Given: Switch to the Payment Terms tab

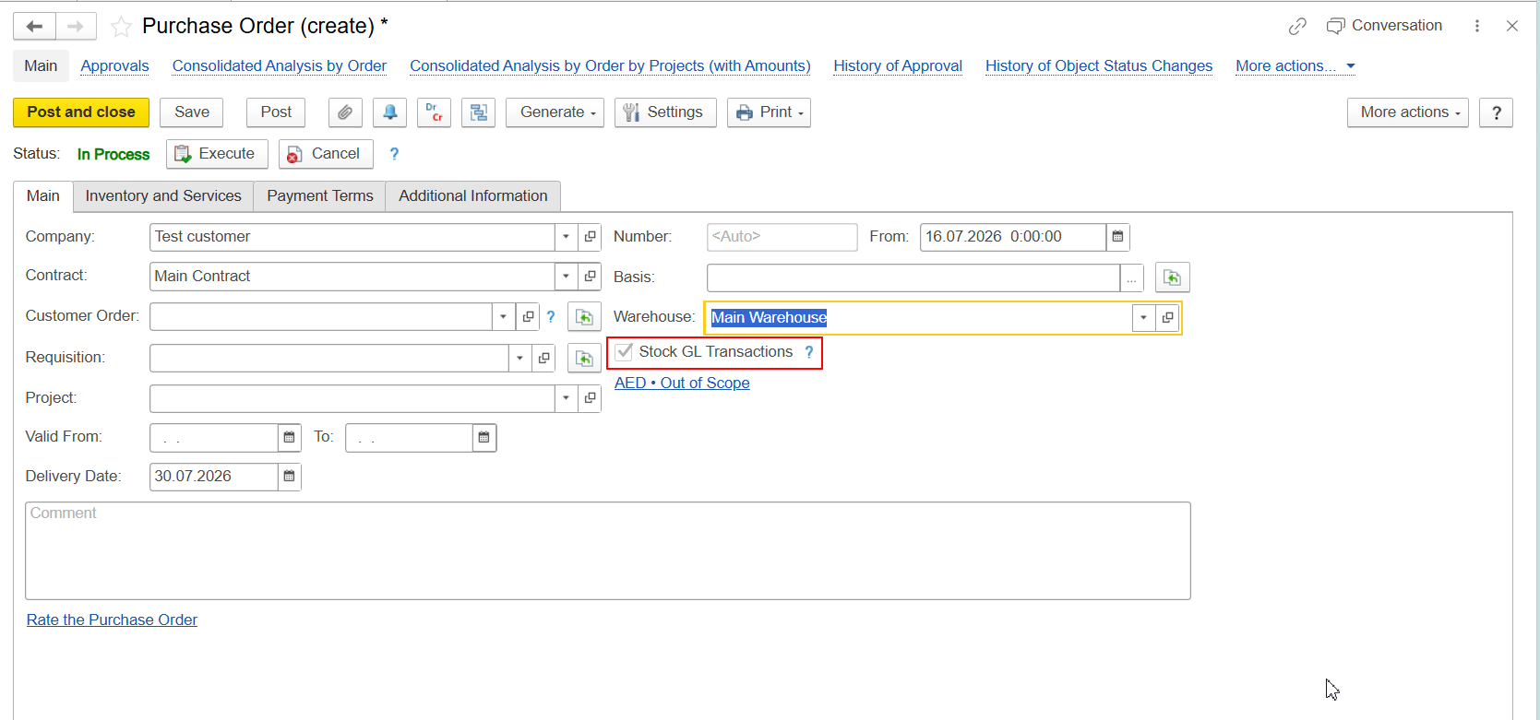Looking at the screenshot, I should (320, 196).
